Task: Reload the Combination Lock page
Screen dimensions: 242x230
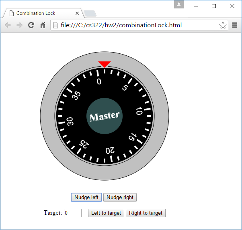Action: pos(31,25)
